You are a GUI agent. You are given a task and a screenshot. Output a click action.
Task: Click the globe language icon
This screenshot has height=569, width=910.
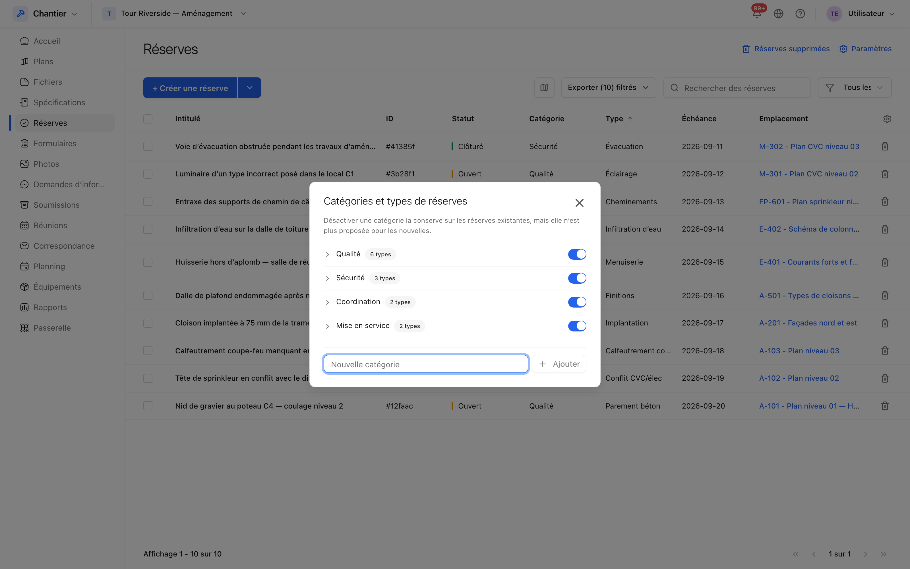pos(778,14)
